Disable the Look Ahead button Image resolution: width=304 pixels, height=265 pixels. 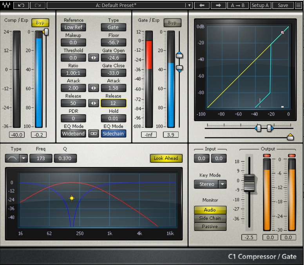tap(166, 158)
